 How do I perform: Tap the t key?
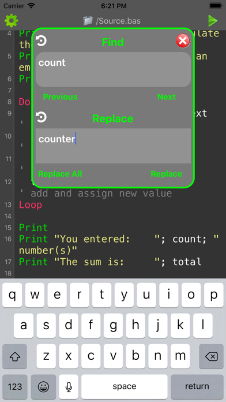click(101, 295)
